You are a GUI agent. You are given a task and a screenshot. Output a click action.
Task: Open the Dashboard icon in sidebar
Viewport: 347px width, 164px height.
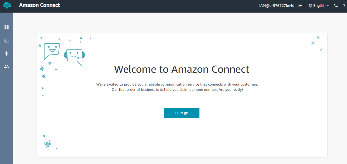(7, 27)
